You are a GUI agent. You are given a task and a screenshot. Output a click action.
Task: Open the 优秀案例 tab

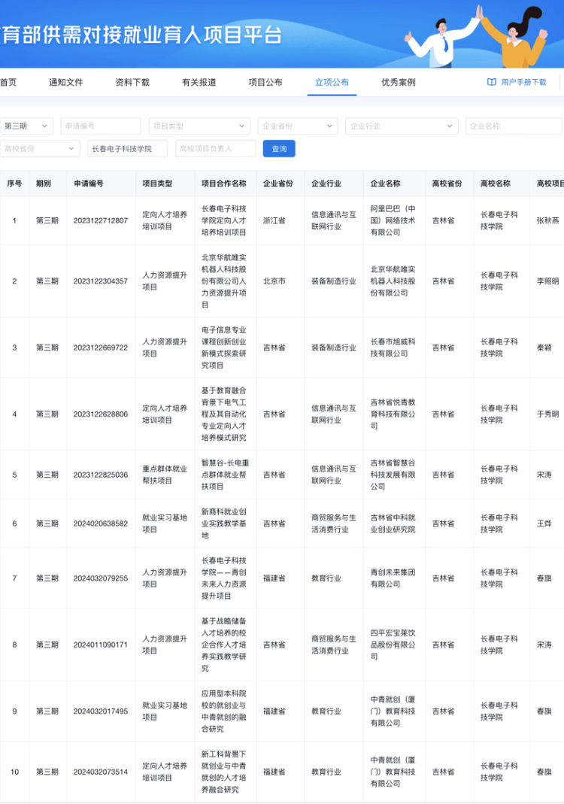(x=399, y=82)
